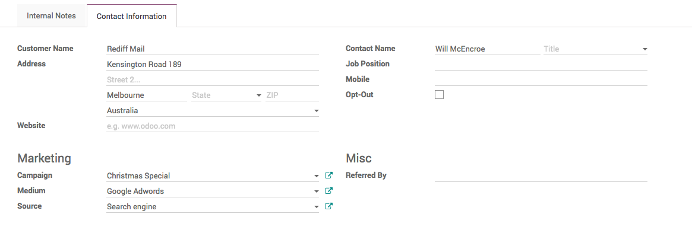Open the Christmas Special campaign dropdown
The height and width of the screenshot is (249, 692).
316,176
